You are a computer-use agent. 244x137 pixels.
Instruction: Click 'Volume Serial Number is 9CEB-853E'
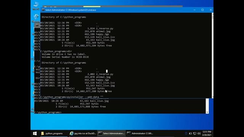(x=65, y=57)
